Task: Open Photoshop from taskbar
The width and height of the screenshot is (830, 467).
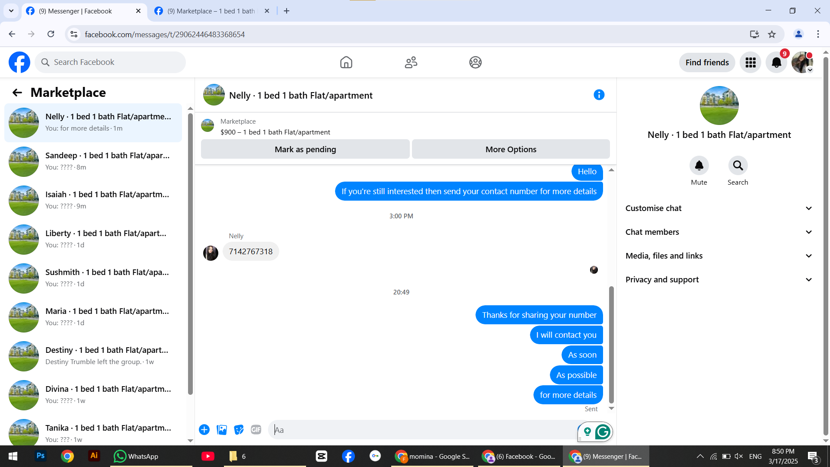Action: (x=41, y=456)
